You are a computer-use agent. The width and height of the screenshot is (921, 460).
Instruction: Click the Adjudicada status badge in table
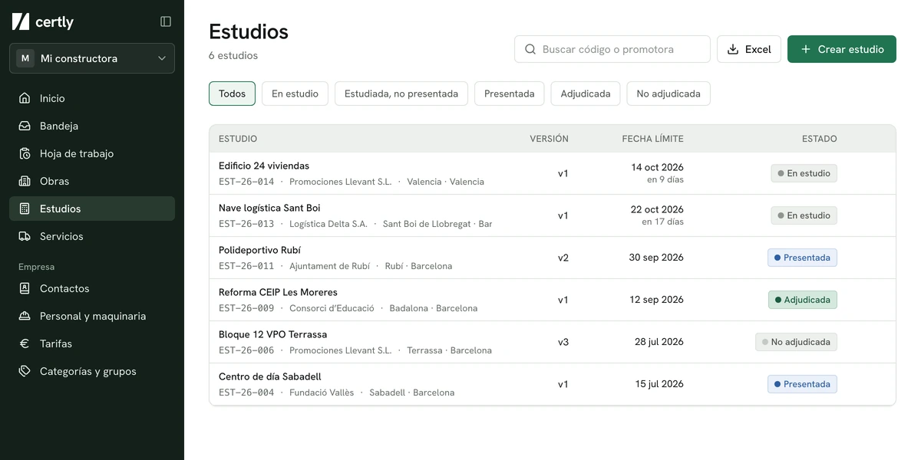point(802,300)
